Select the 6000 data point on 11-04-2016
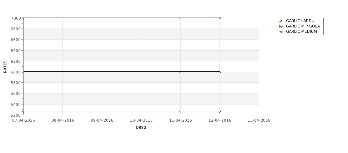 click(x=180, y=72)
